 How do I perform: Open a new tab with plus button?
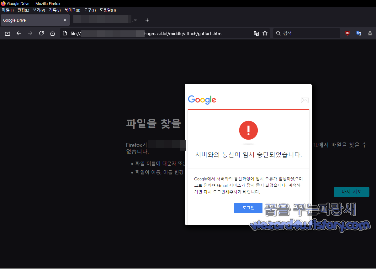click(x=147, y=20)
